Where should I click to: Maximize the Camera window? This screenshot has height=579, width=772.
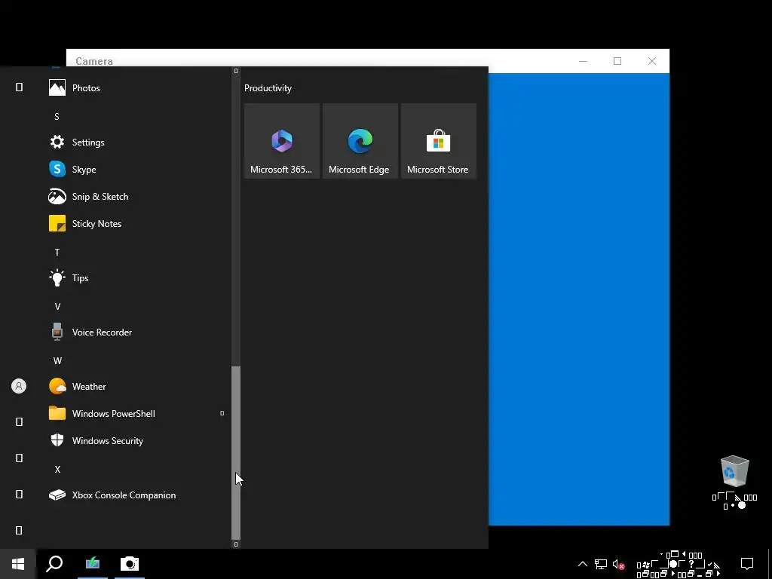click(x=617, y=61)
